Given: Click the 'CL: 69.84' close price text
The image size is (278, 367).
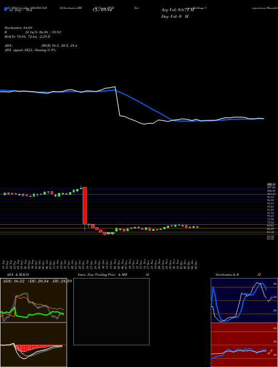Looking at the screenshot, I should [102, 10].
